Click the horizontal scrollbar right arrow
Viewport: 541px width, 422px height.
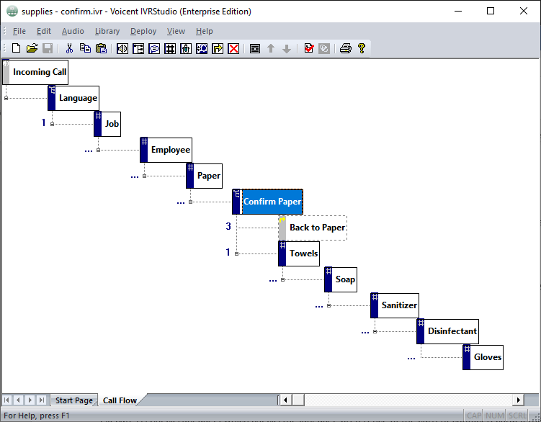518,400
